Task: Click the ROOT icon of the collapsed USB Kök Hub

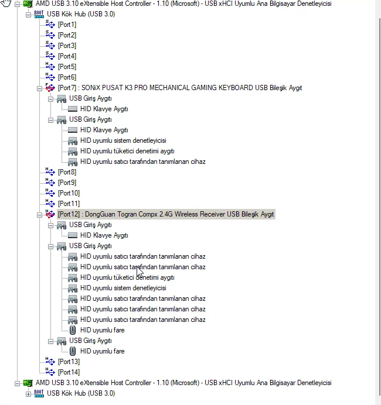Action: pyautogui.click(x=39, y=393)
